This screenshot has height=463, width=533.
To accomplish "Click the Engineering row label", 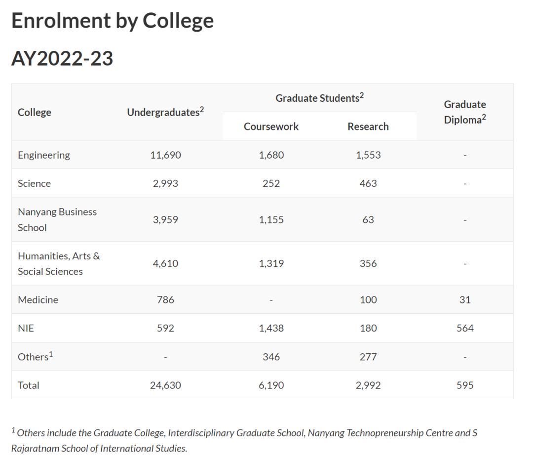I will (44, 155).
